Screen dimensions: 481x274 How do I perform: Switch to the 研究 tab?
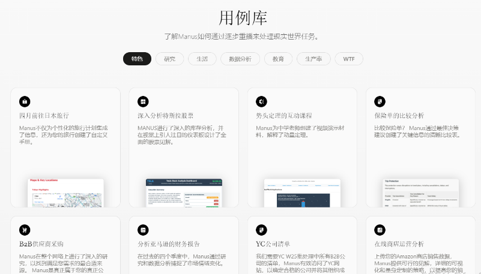click(x=169, y=59)
